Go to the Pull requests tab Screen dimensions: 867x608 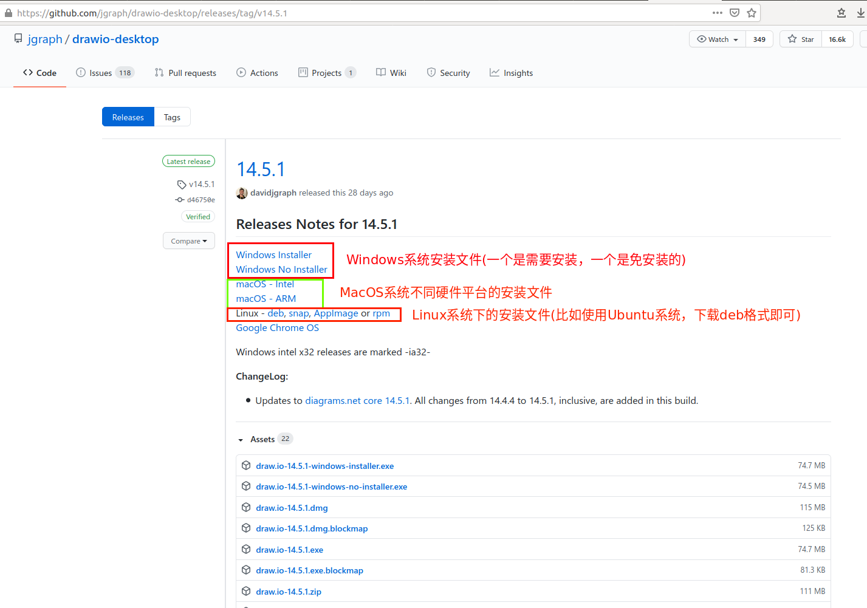click(185, 73)
